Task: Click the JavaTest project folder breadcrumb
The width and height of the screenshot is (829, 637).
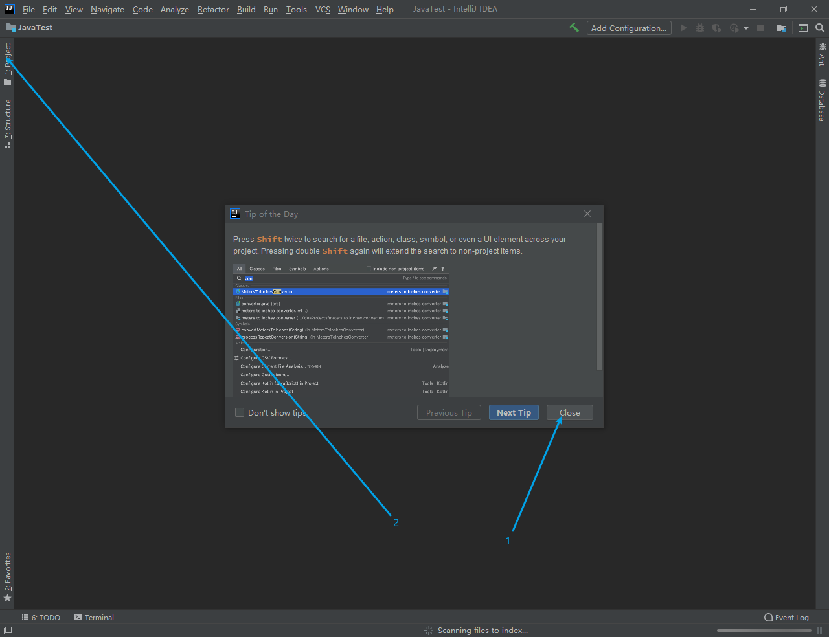Action: click(x=29, y=28)
